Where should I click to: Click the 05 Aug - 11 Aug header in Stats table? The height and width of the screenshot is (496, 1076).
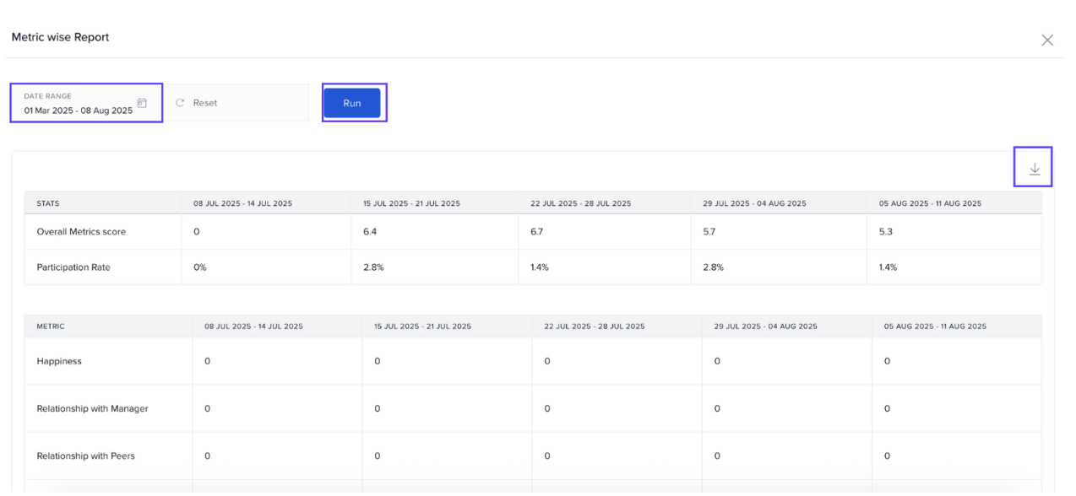(932, 203)
